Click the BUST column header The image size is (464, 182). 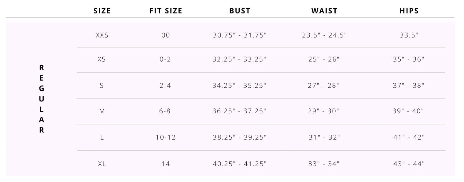[x=240, y=11]
